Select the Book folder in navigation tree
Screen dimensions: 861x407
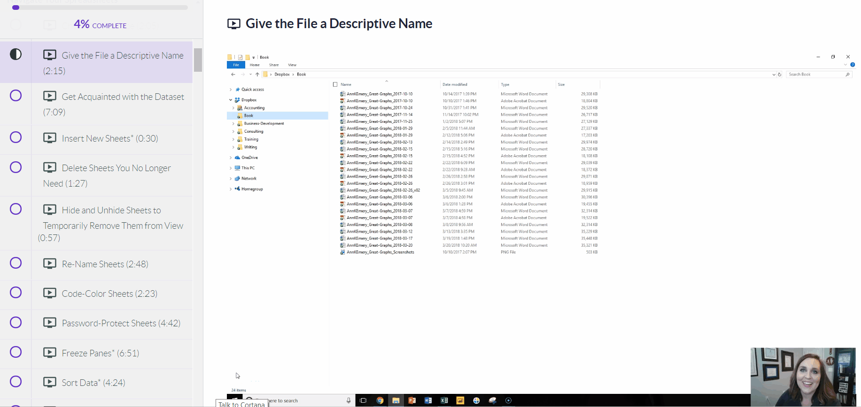(278, 115)
